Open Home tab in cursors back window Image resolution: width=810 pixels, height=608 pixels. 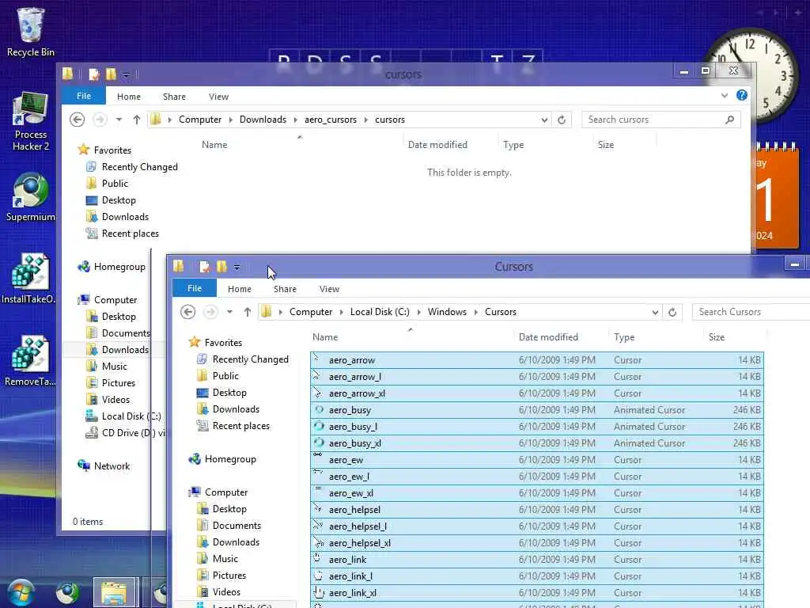pyautogui.click(x=129, y=96)
